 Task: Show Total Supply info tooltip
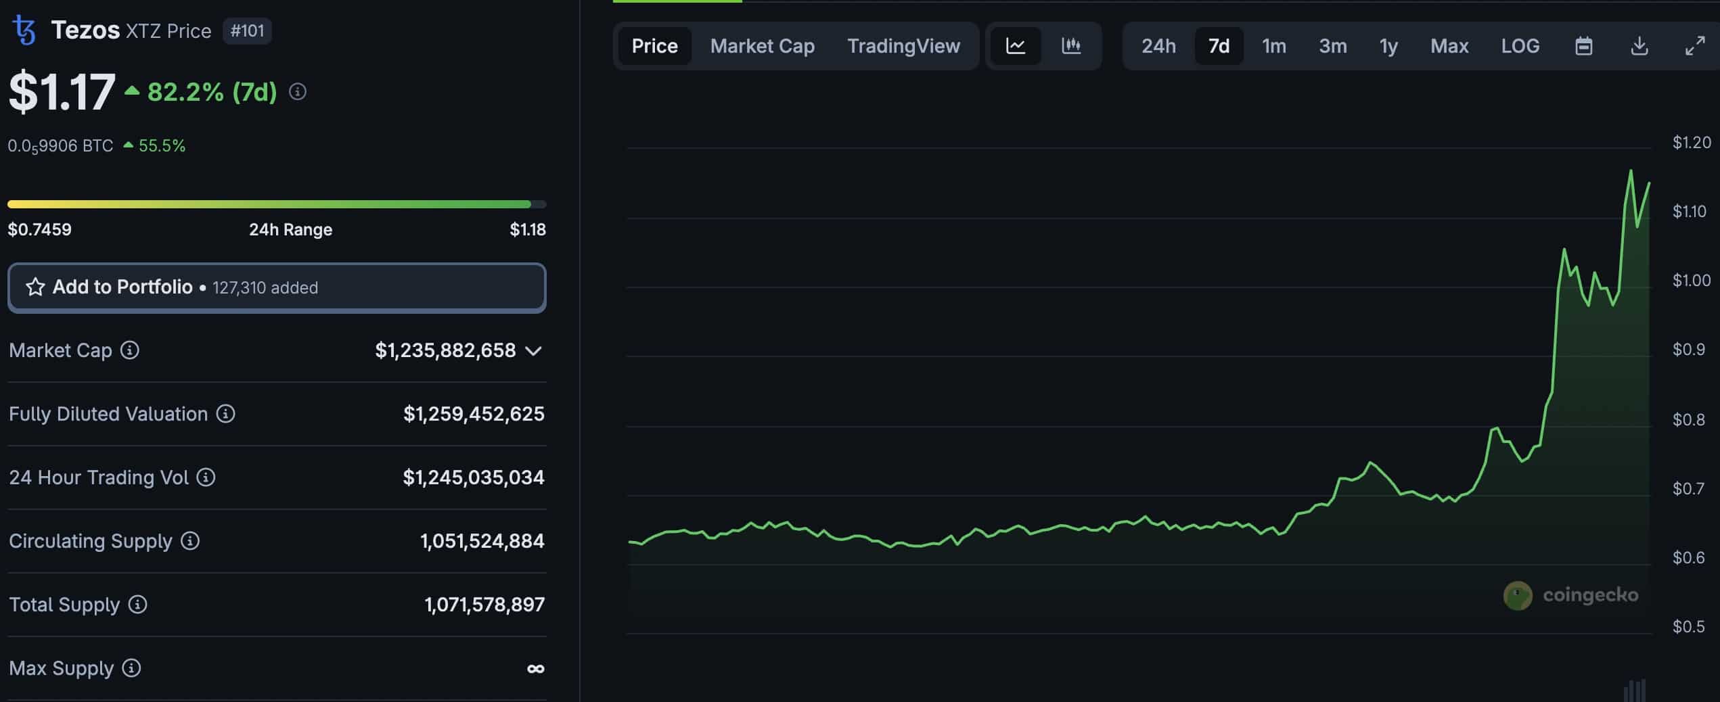pyautogui.click(x=137, y=605)
